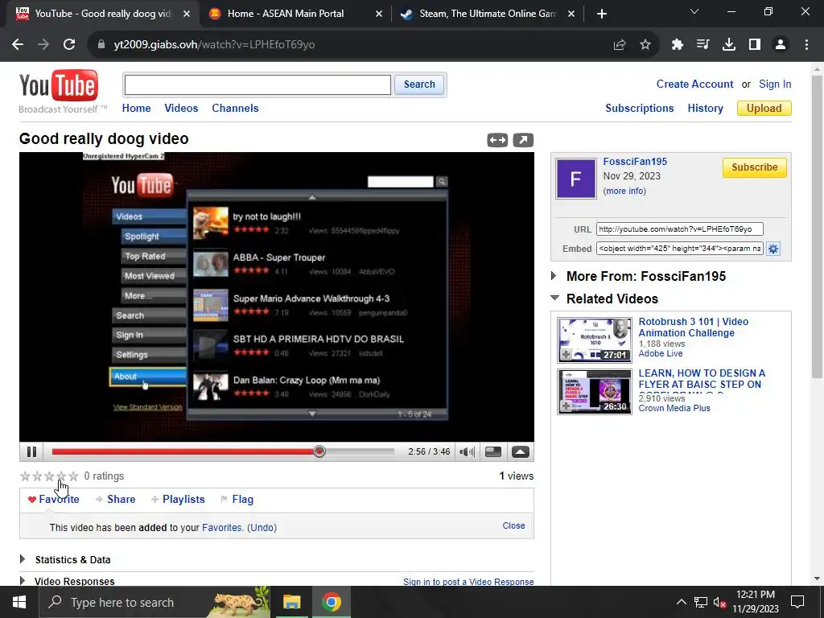This screenshot has width=824, height=618.
Task: Click the yellow Upload button
Action: pyautogui.click(x=764, y=109)
